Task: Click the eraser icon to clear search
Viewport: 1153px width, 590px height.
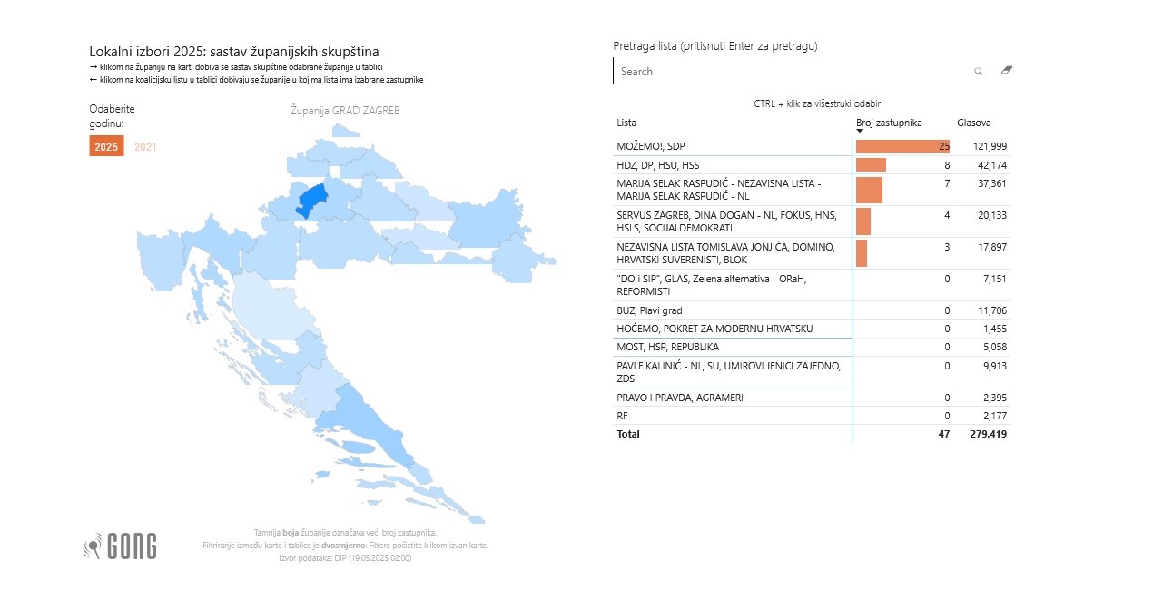Action: coord(1006,70)
